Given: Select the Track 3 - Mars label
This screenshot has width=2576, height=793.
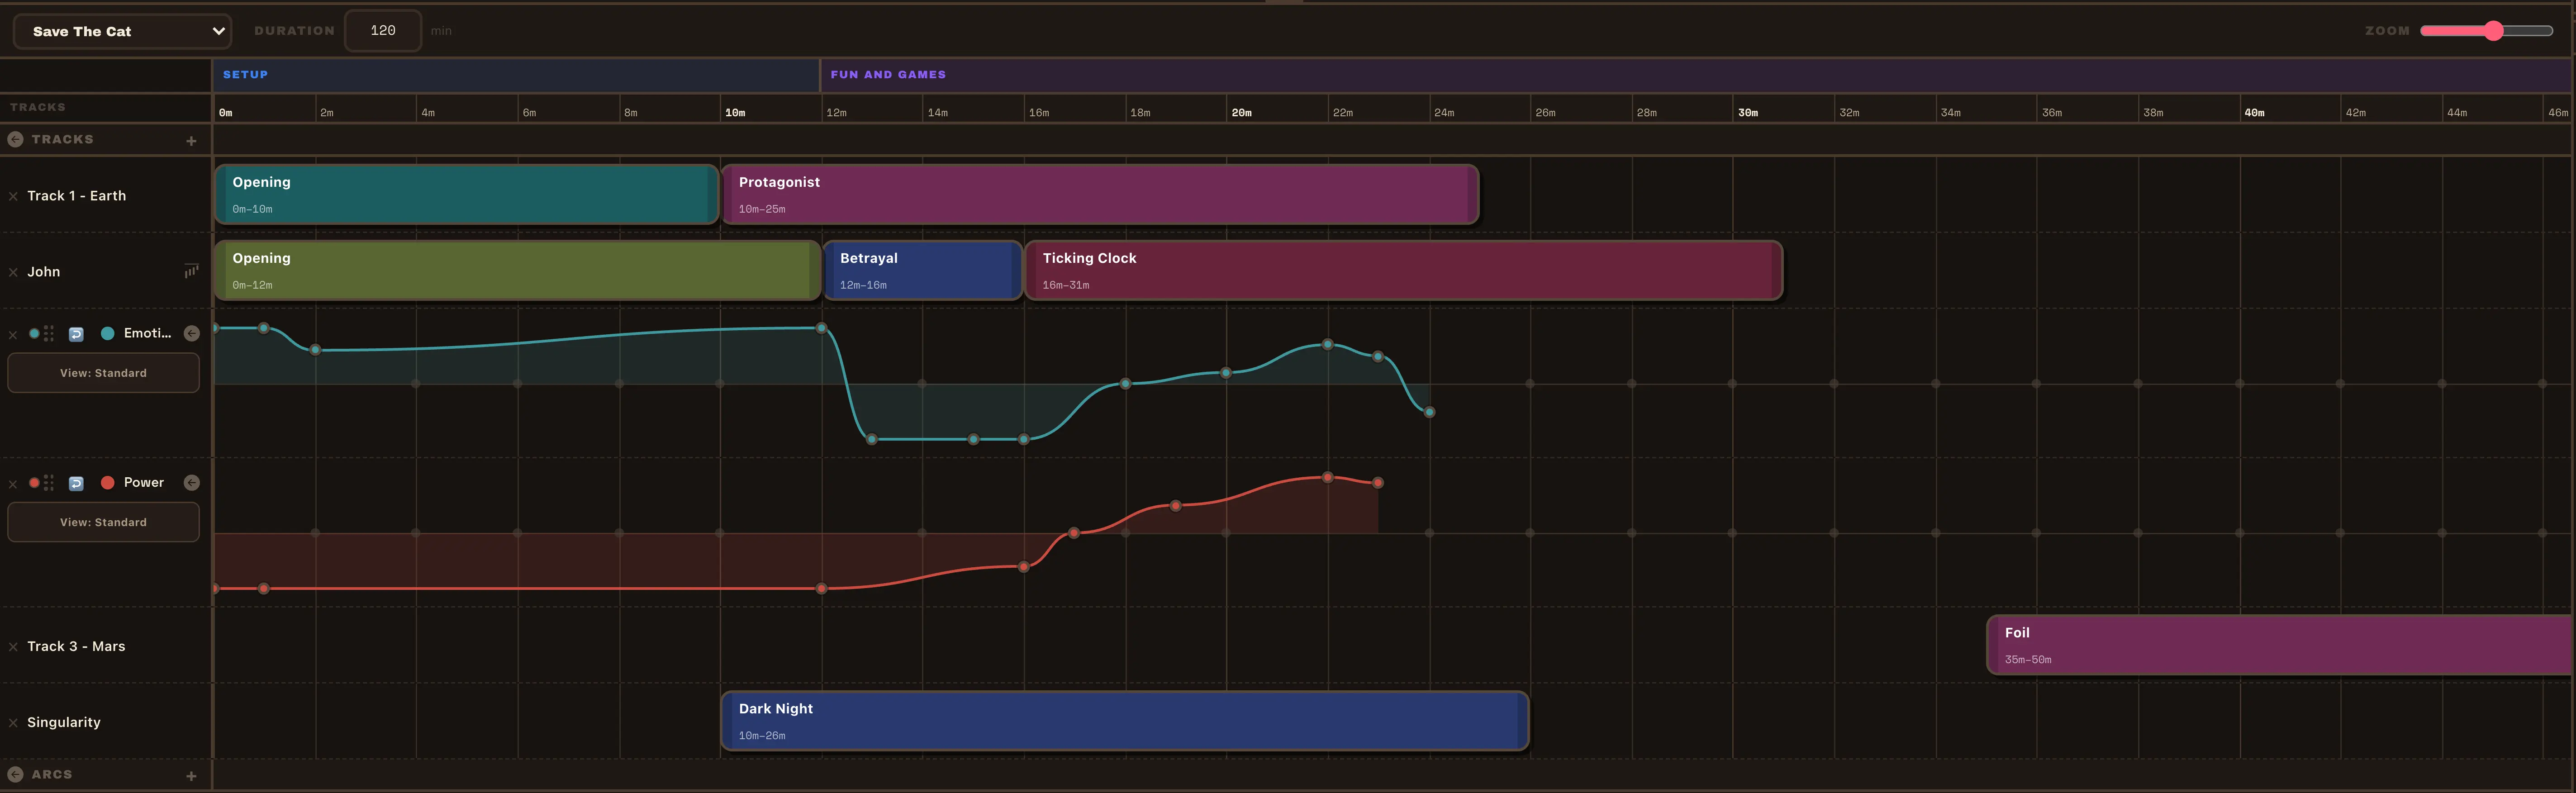Looking at the screenshot, I should tap(76, 647).
